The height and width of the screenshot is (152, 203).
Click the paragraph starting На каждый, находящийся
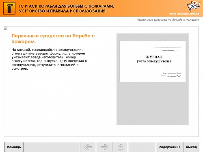tap(49, 59)
